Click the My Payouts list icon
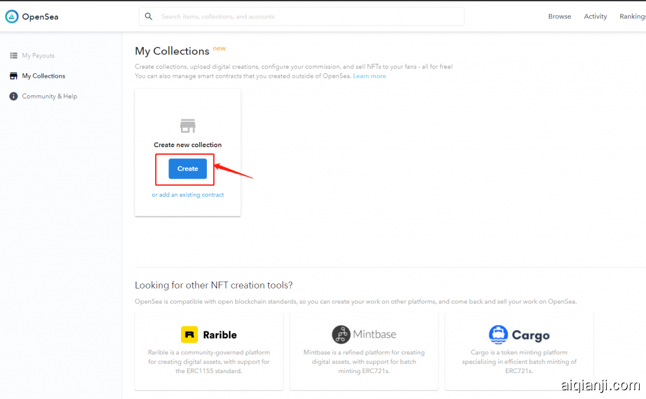Image resolution: width=646 pixels, height=399 pixels. (14, 56)
